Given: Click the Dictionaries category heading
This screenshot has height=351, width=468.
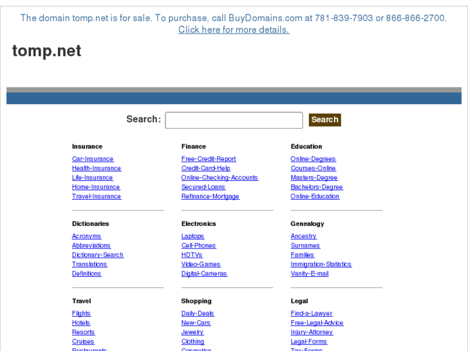Looking at the screenshot, I should click(x=90, y=223).
